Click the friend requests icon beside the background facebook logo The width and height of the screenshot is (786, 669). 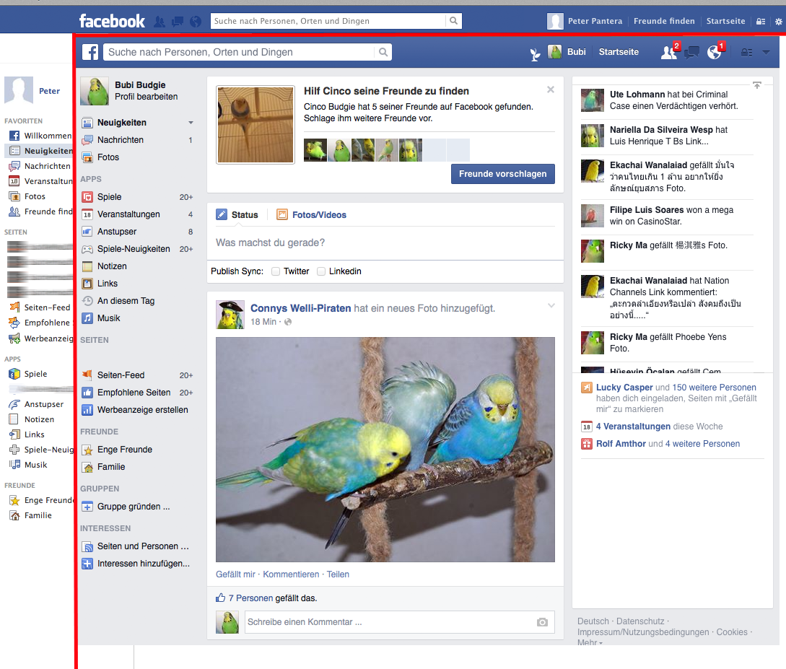pos(160,22)
